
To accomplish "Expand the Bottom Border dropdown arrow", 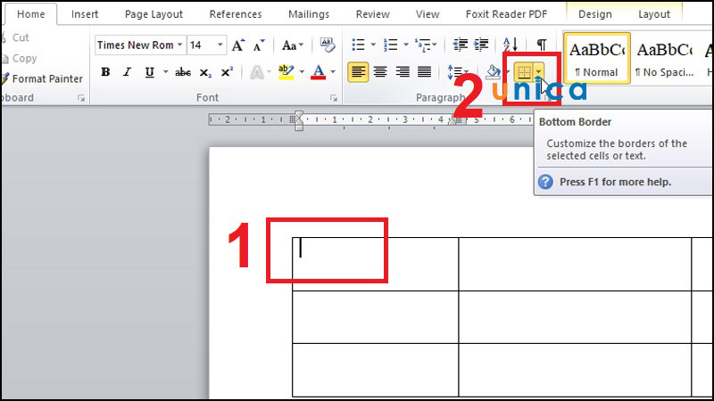I will (x=537, y=72).
